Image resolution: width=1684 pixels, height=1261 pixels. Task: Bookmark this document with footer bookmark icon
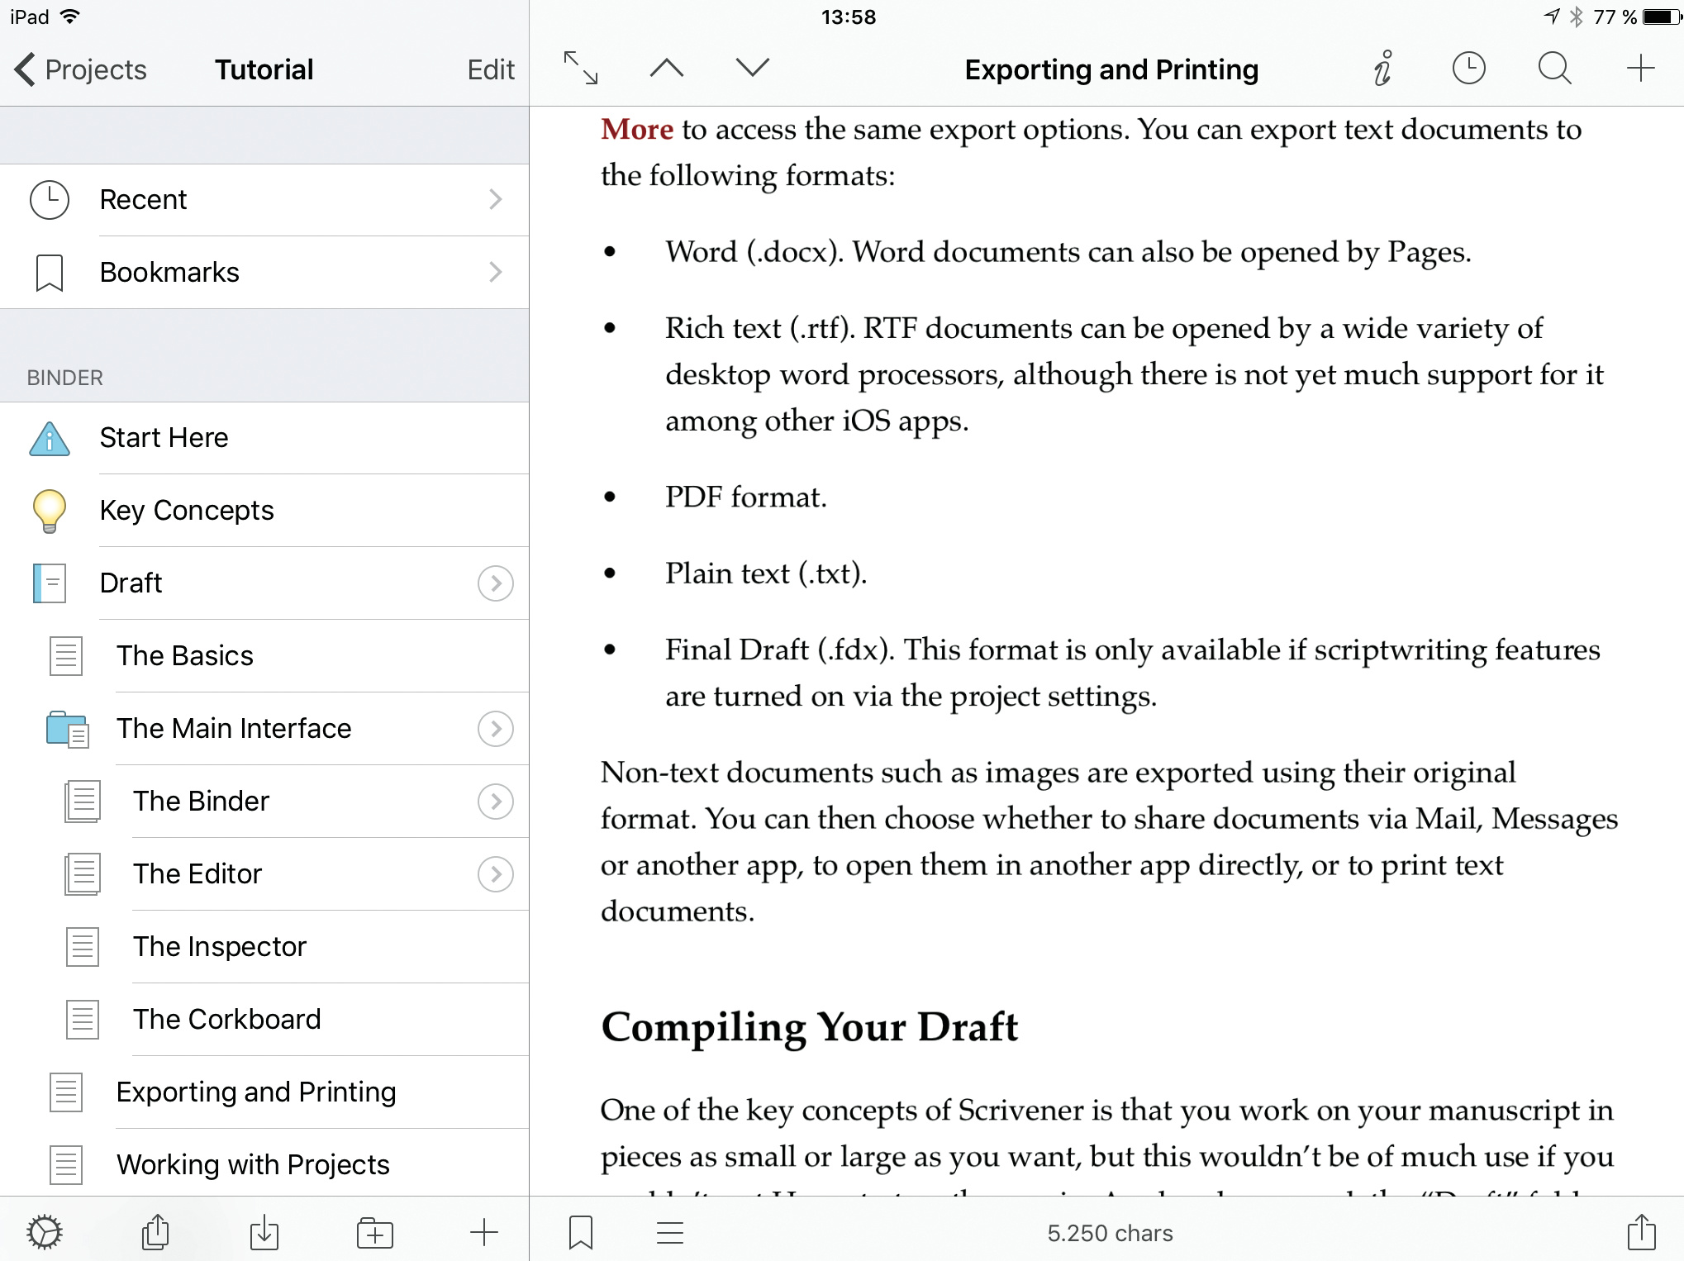[581, 1232]
